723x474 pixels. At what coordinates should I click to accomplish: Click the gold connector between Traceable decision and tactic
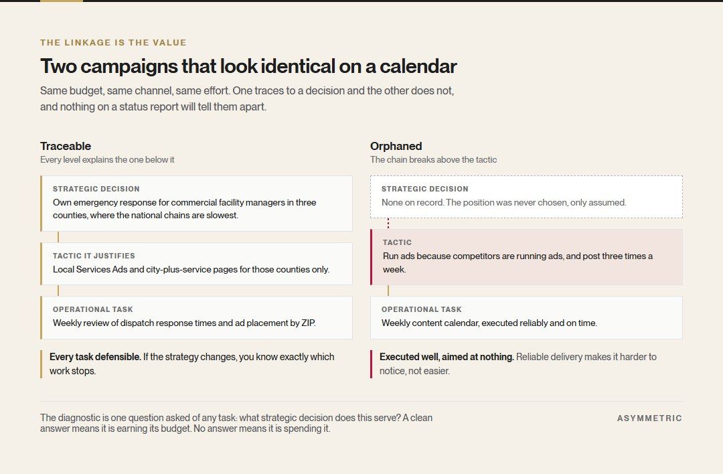(58, 237)
